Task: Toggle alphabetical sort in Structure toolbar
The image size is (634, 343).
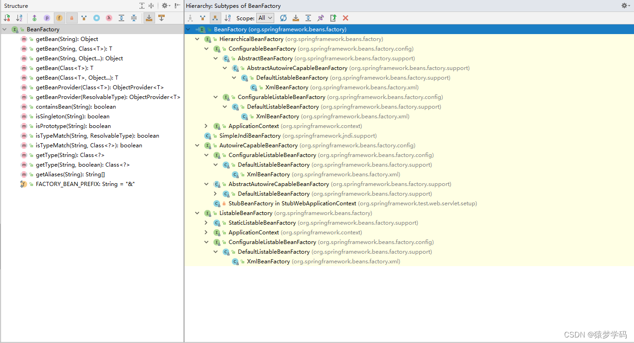Action: (x=19, y=18)
